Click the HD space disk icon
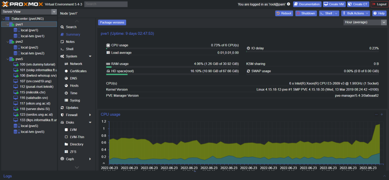Viewport: 389px width, 180px height. 108,71
